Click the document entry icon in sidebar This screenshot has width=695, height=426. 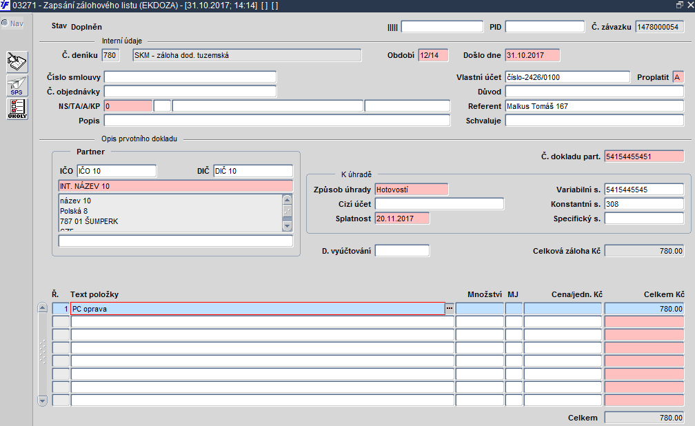[x=17, y=61]
